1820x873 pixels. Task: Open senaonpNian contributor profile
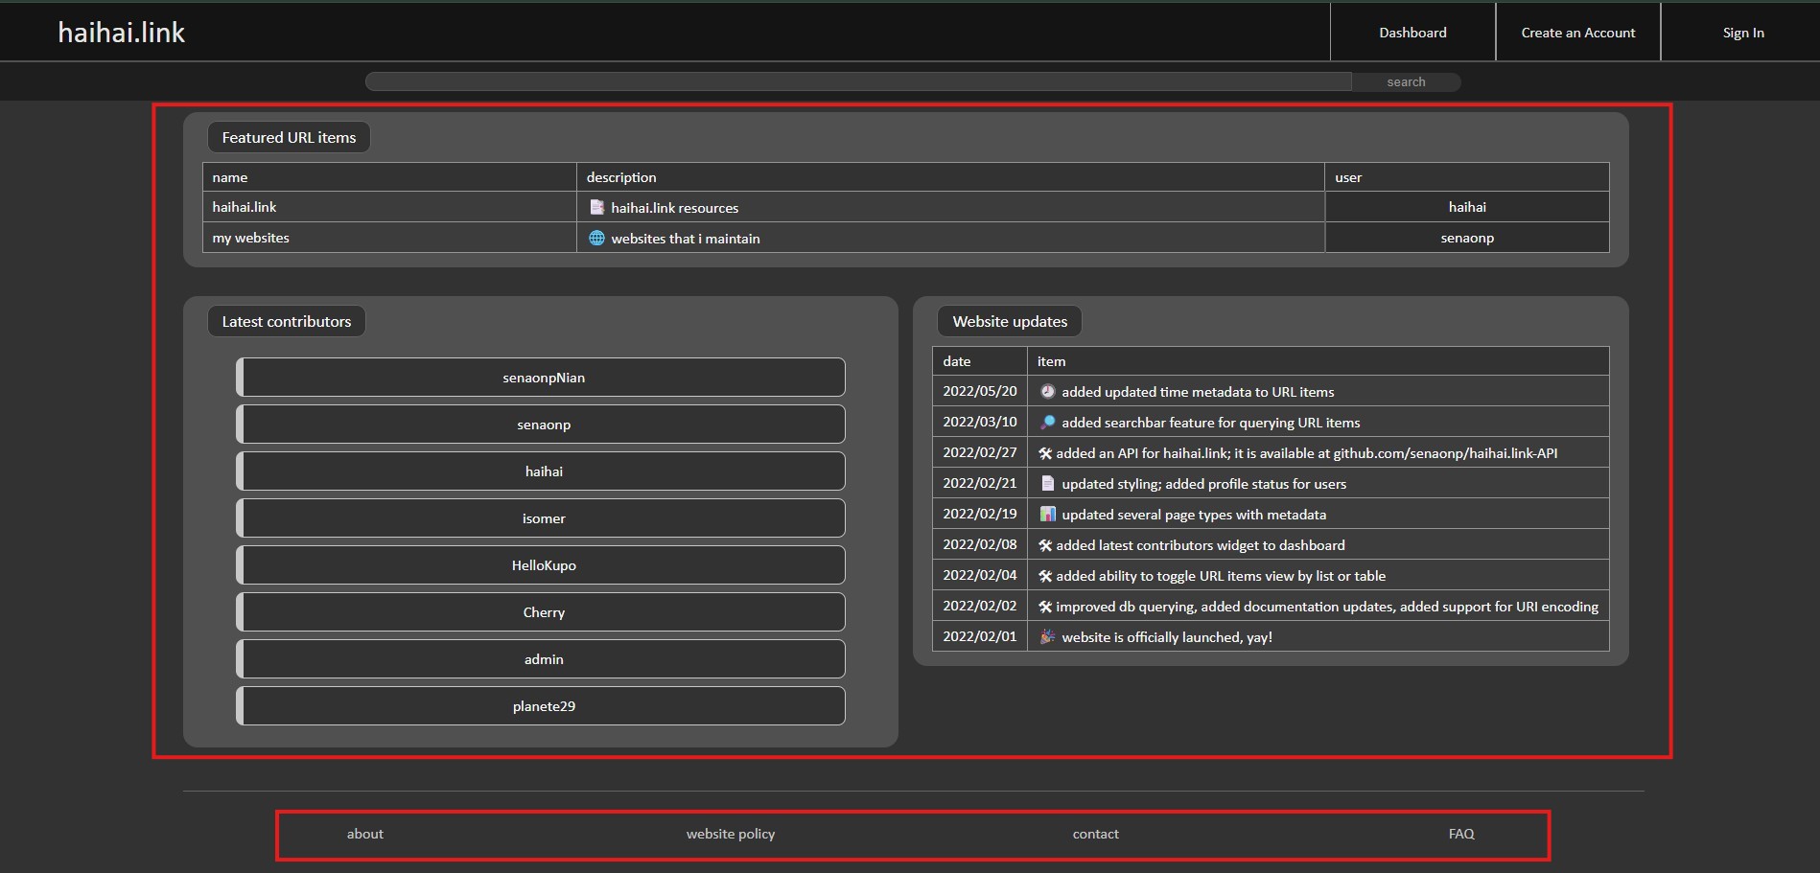[x=543, y=378]
